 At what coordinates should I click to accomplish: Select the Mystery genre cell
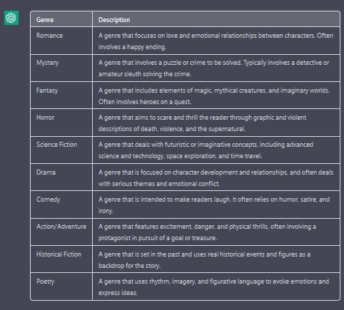61,68
